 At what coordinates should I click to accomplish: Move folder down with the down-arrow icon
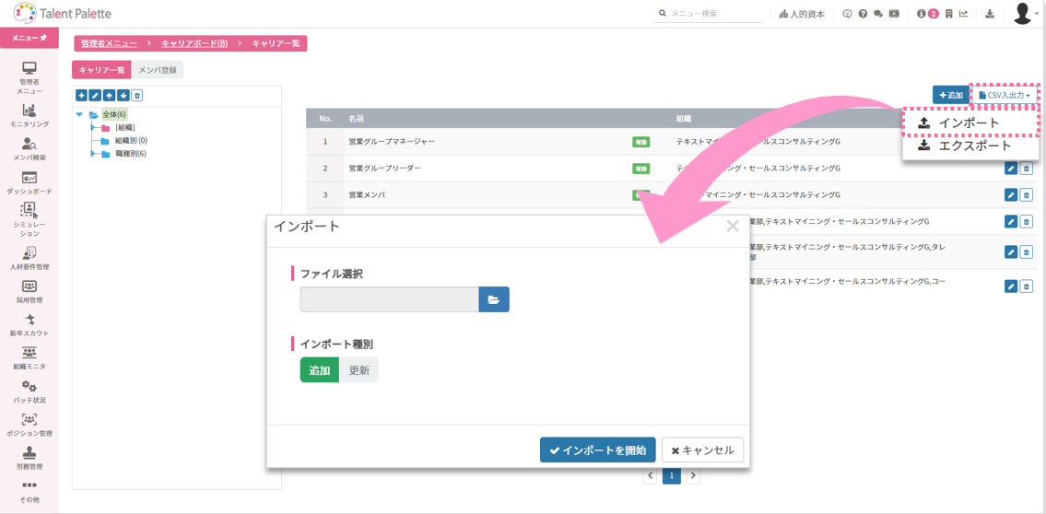(x=123, y=95)
